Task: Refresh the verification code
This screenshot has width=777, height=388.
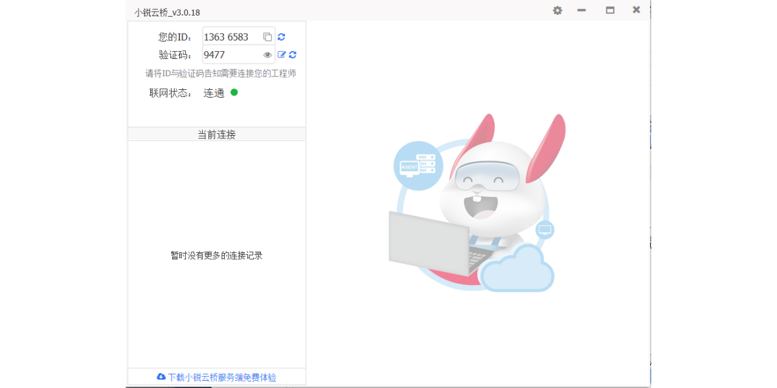Action: point(293,55)
